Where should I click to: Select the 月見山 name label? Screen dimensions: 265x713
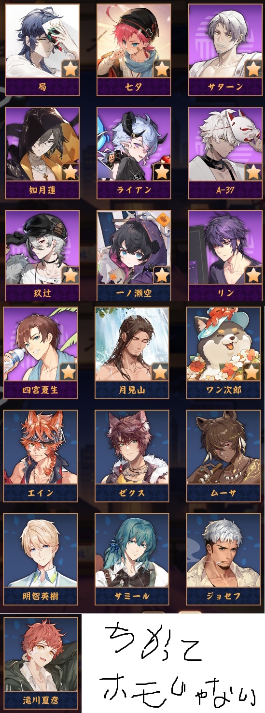tap(132, 390)
